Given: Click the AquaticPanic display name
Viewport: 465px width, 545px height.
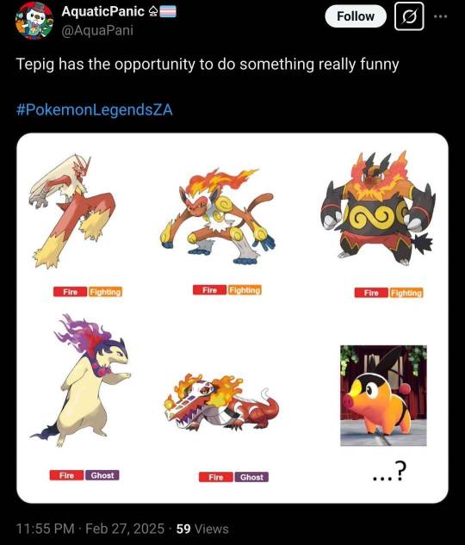Looking at the screenshot, I should [x=102, y=11].
